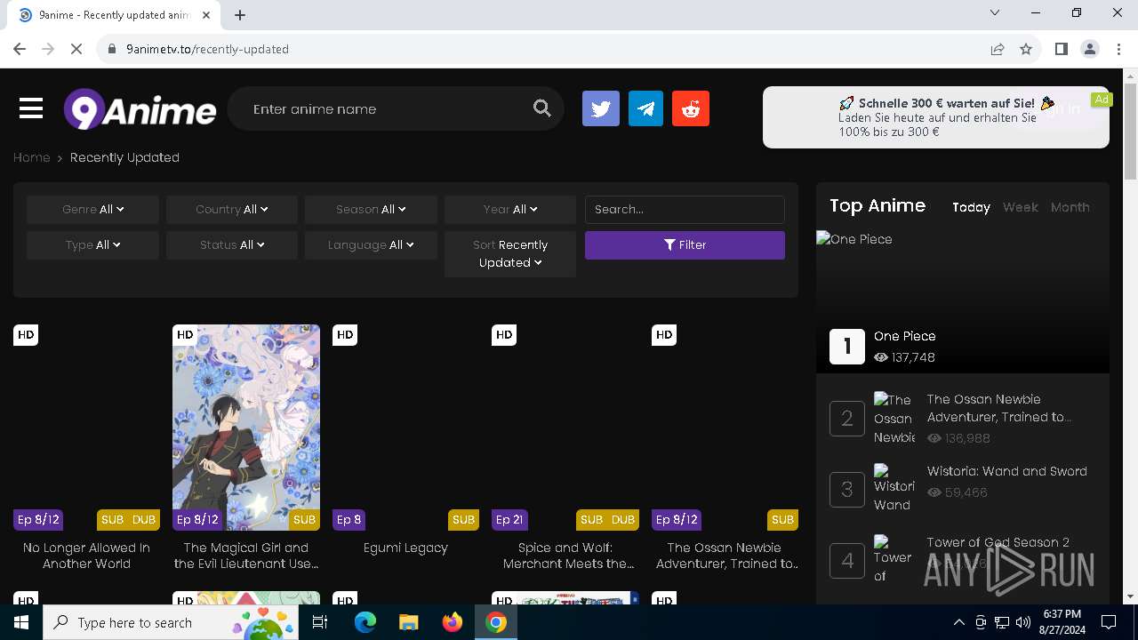Expand the Season filter dropdown
Viewport: 1138px width, 640px height.
[x=371, y=210]
